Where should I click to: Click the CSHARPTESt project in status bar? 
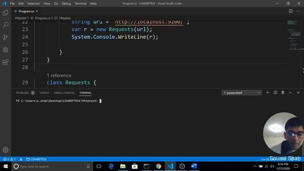coord(36,159)
